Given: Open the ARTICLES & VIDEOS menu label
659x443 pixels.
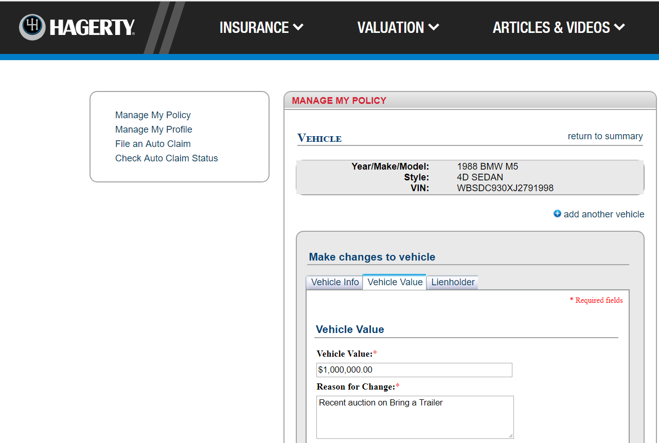Looking at the screenshot, I should pos(551,28).
